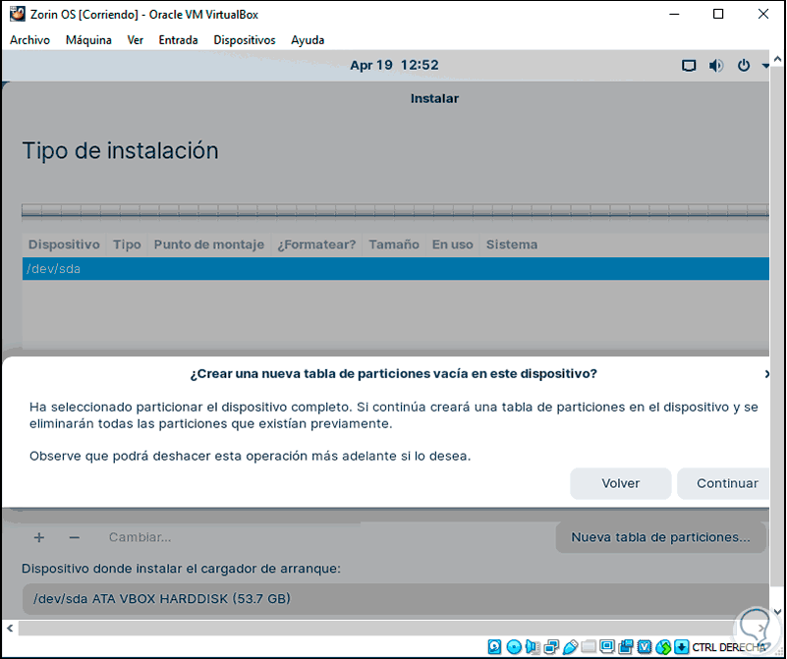Viewport: 787px width, 659px height.
Task: Open the bootloader device /dev/sda dropdown
Action: (x=396, y=599)
